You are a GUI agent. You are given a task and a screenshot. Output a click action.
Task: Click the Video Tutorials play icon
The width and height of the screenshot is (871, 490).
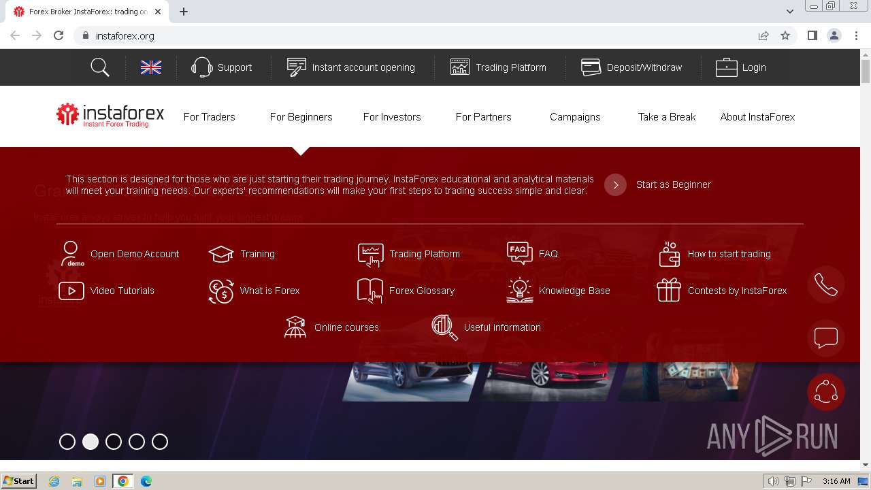tap(71, 291)
